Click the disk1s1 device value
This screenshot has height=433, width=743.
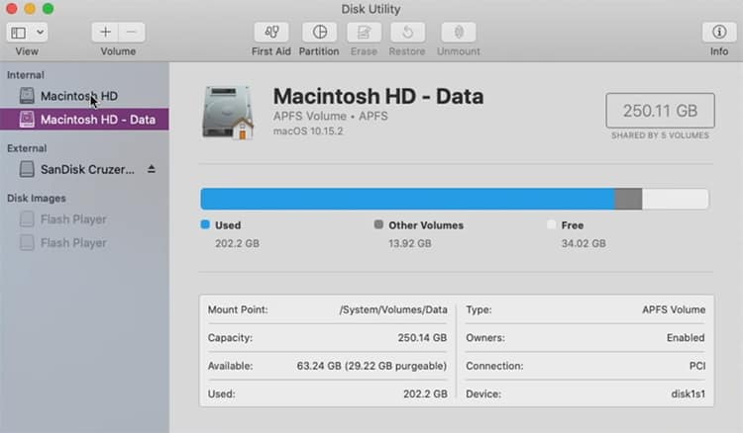pyautogui.click(x=689, y=393)
